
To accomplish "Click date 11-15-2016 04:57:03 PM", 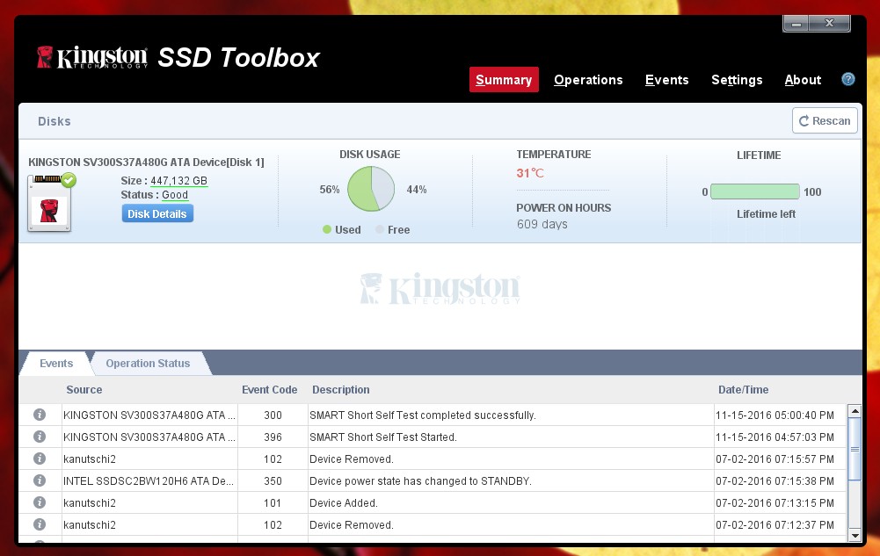I will pos(775,437).
